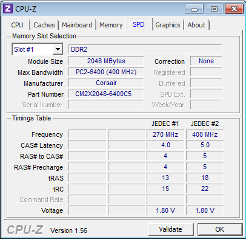Click the 270 MHz frequency cell
Image resolution: width=246 pixels, height=239 pixels.
coord(165,134)
